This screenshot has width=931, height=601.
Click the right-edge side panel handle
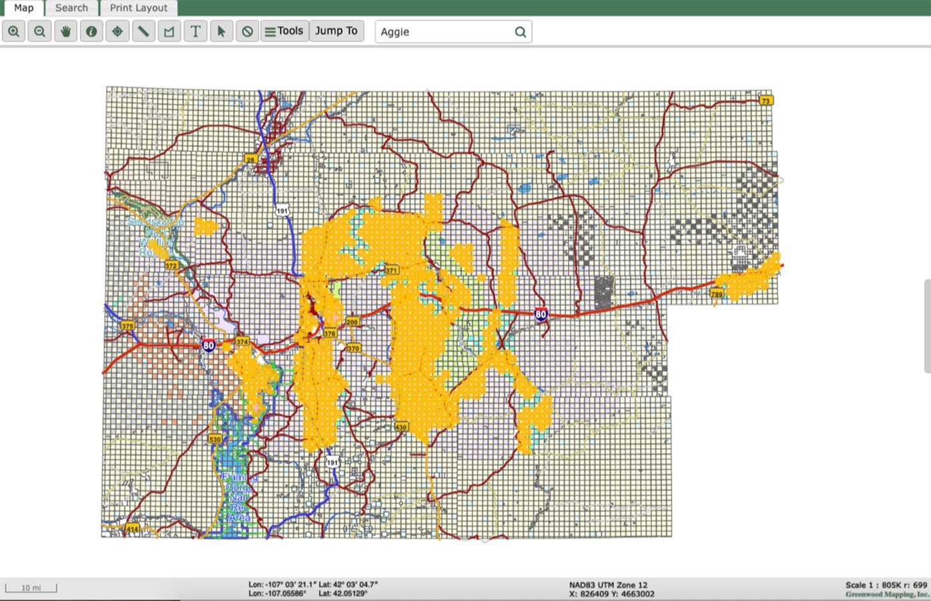927,326
